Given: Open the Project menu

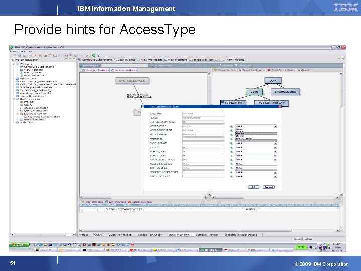Looking at the screenshot, I should point(14,51).
